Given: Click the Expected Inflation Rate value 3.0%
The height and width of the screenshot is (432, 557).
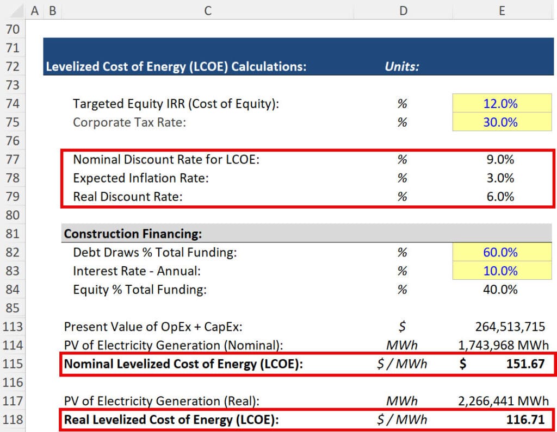Looking at the screenshot, I should (500, 178).
